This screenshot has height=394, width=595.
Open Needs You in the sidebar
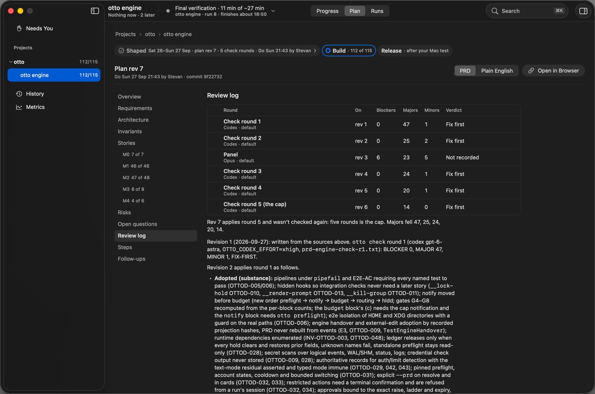pos(54,28)
